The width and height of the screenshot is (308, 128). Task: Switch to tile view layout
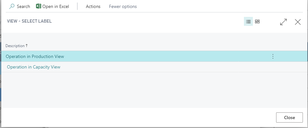pos(257,22)
